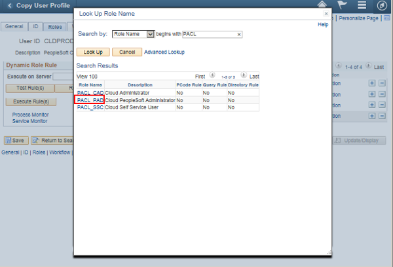Show previous row in roles grid behind dialog
Image resolution: width=393 pixels, height=267 pixels.
339,65
